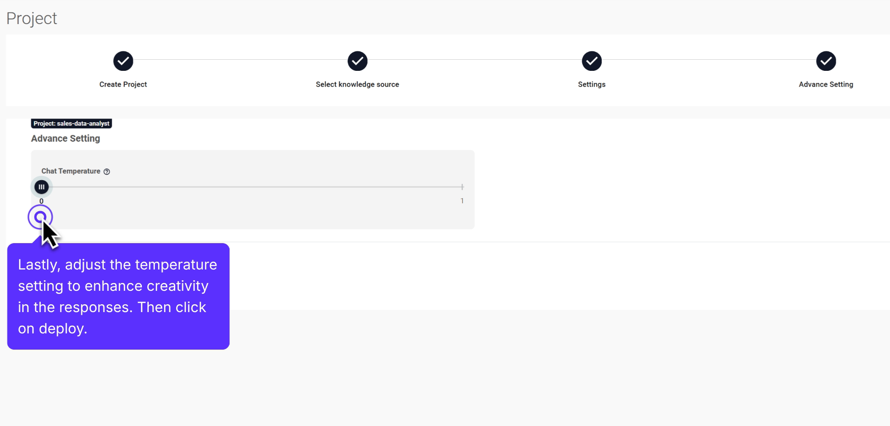The image size is (890, 426).
Task: Click the Advance Setting checkmark icon
Action: click(x=826, y=61)
